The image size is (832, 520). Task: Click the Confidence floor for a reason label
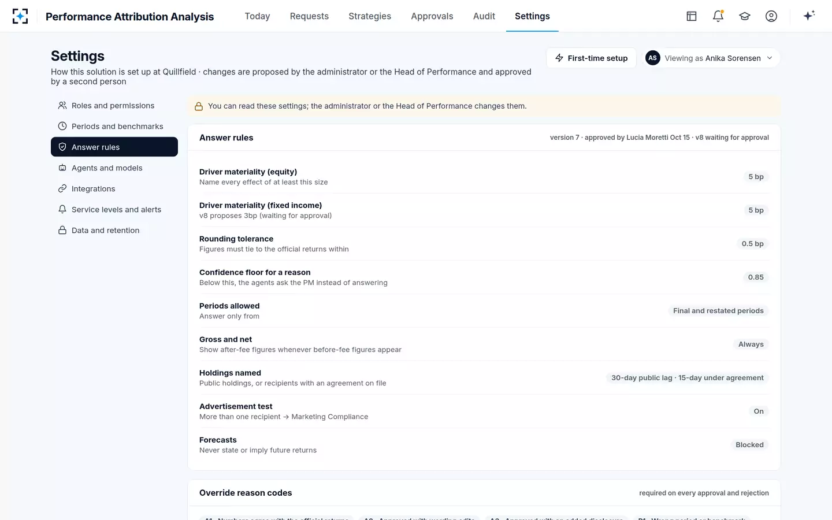255,272
